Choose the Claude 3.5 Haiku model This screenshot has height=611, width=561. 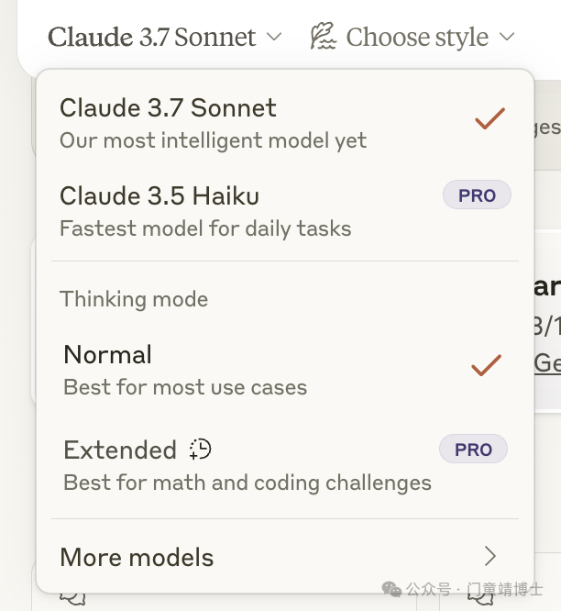[285, 211]
